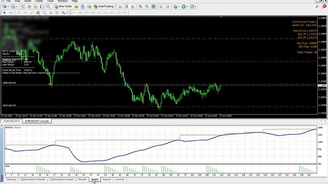Open the Optimization Graph tab

pyautogui.click(x=61, y=179)
